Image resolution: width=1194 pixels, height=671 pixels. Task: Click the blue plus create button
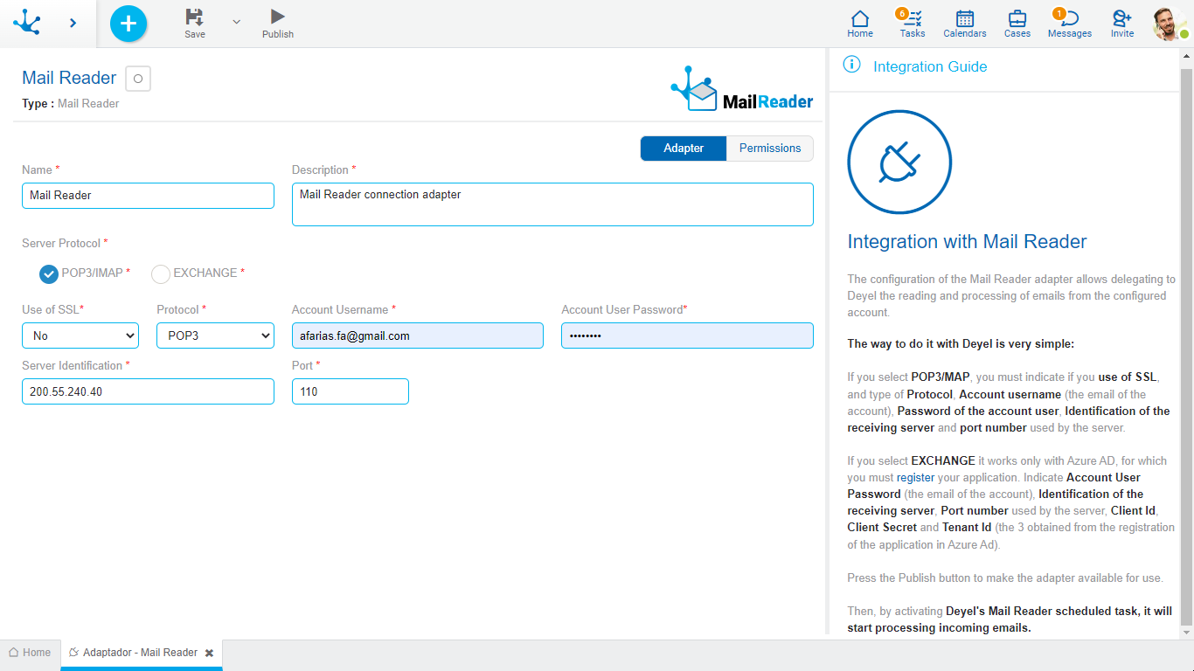click(x=128, y=24)
